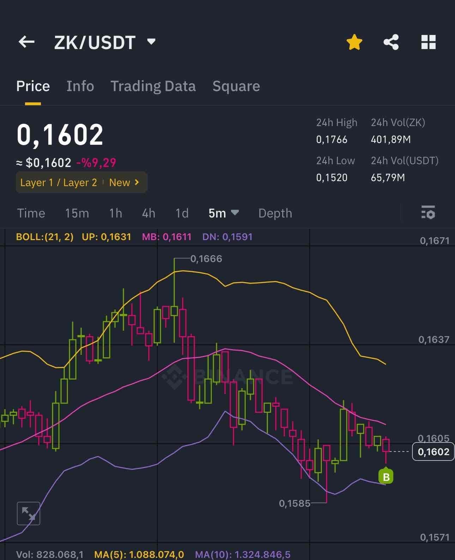Tap the current price label 0,1602 on axis

[x=433, y=452]
